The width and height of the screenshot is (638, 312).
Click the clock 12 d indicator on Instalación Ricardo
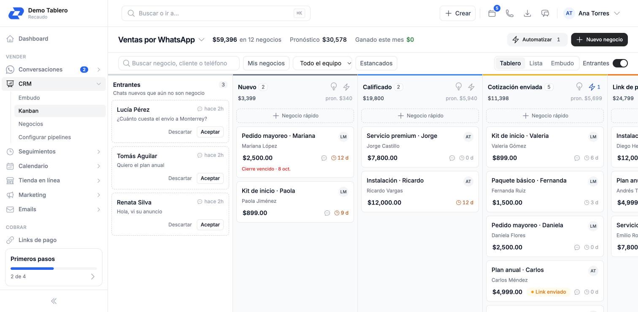(x=465, y=202)
